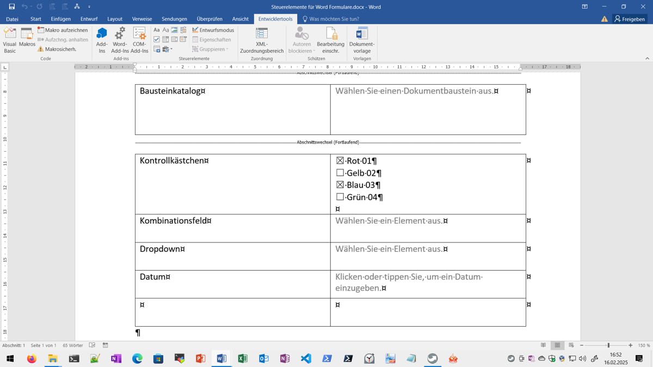Open Visual Studio Code from taskbar
The width and height of the screenshot is (653, 367).
306,358
